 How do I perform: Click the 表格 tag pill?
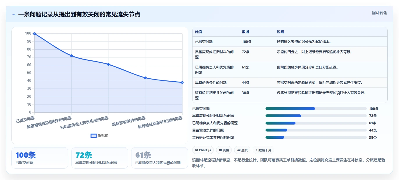point(224,150)
